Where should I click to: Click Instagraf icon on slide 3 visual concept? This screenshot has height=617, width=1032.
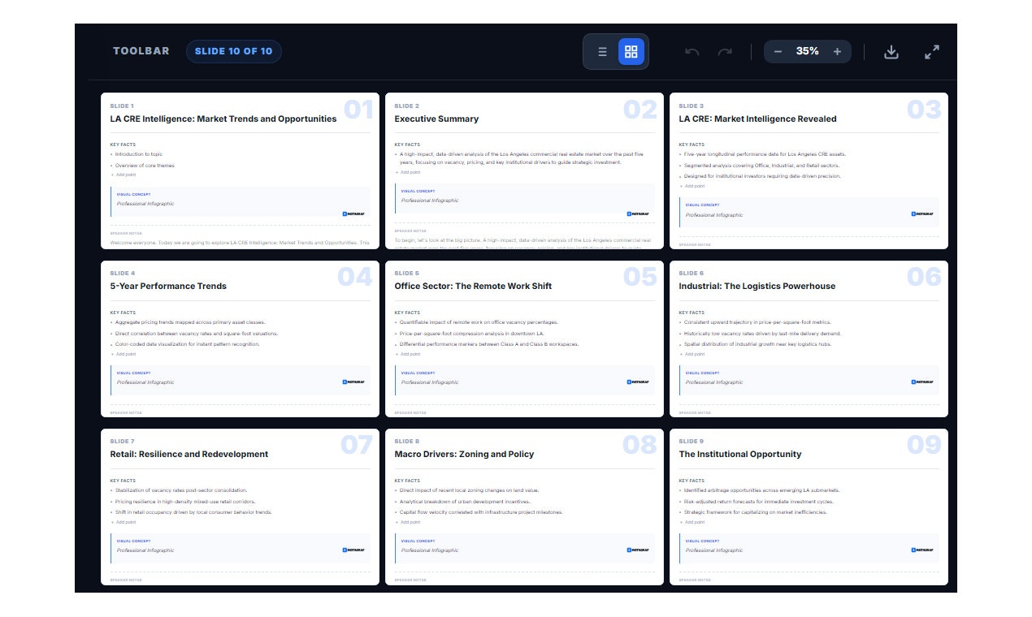[x=922, y=214]
